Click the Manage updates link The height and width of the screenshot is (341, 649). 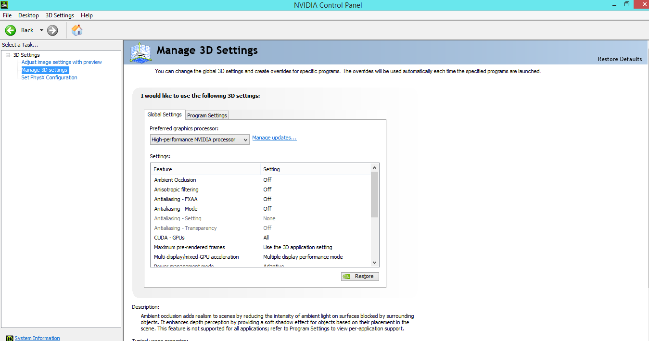[x=274, y=138]
